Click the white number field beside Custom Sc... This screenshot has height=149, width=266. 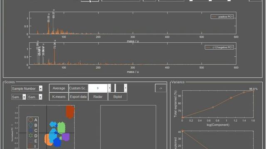(x=98, y=88)
